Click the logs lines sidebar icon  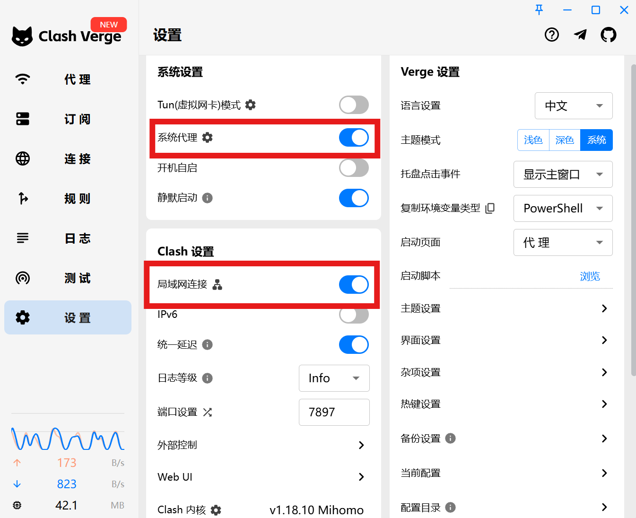23,238
